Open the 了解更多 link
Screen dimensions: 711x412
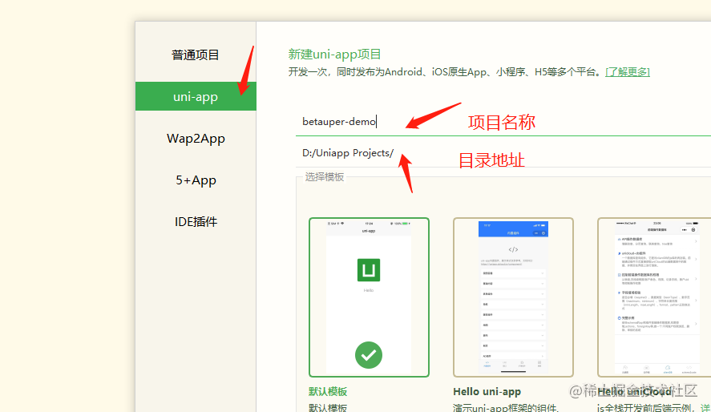pos(628,72)
